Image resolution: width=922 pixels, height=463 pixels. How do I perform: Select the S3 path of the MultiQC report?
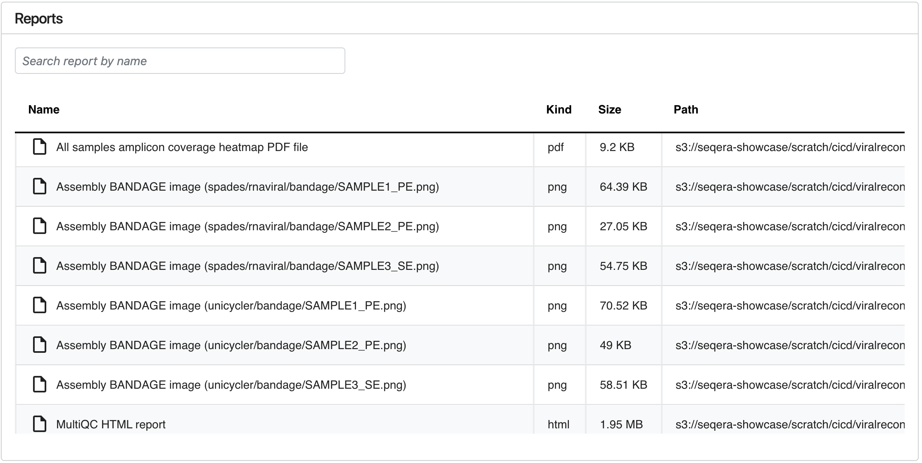pos(789,425)
